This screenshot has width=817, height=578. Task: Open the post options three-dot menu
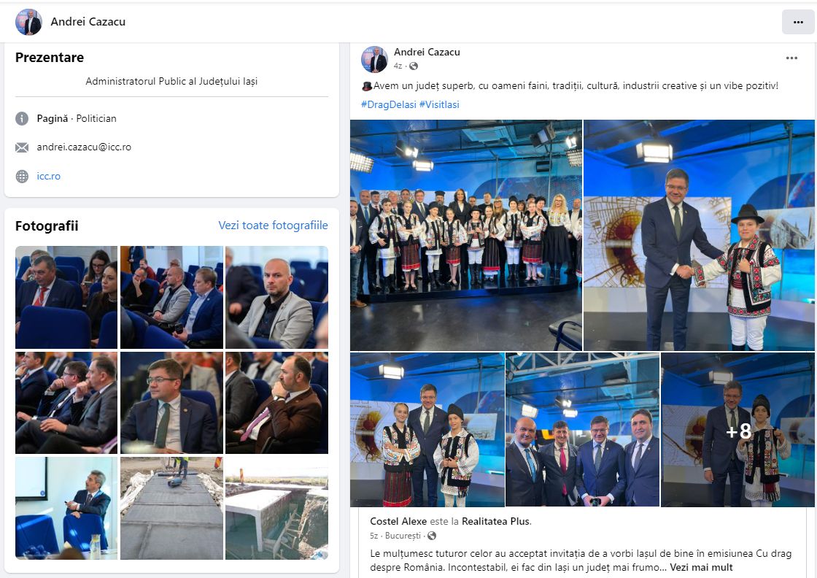coord(791,58)
